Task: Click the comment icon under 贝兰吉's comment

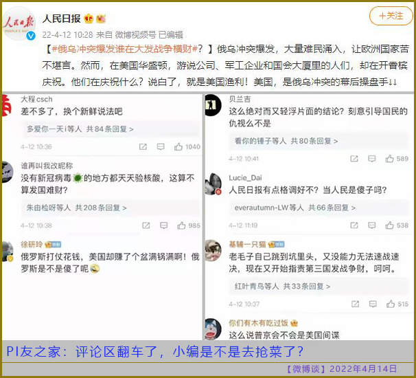Action: [371, 159]
